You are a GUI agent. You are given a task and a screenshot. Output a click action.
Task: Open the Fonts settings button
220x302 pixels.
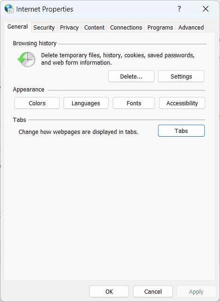[134, 103]
